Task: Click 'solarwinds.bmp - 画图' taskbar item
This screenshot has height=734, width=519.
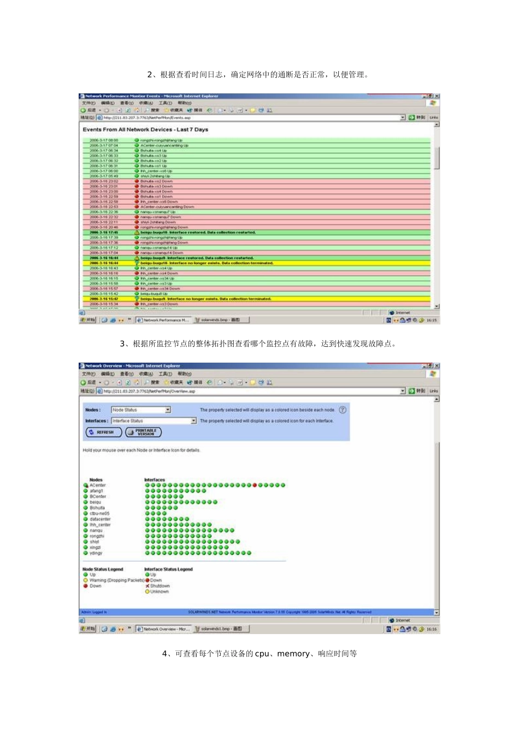Action: 221,320
